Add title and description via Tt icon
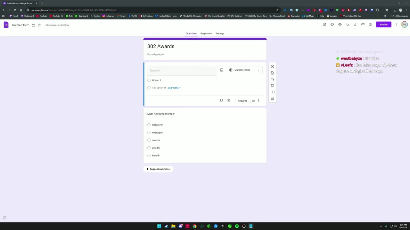This screenshot has width=410, height=230. (x=273, y=79)
